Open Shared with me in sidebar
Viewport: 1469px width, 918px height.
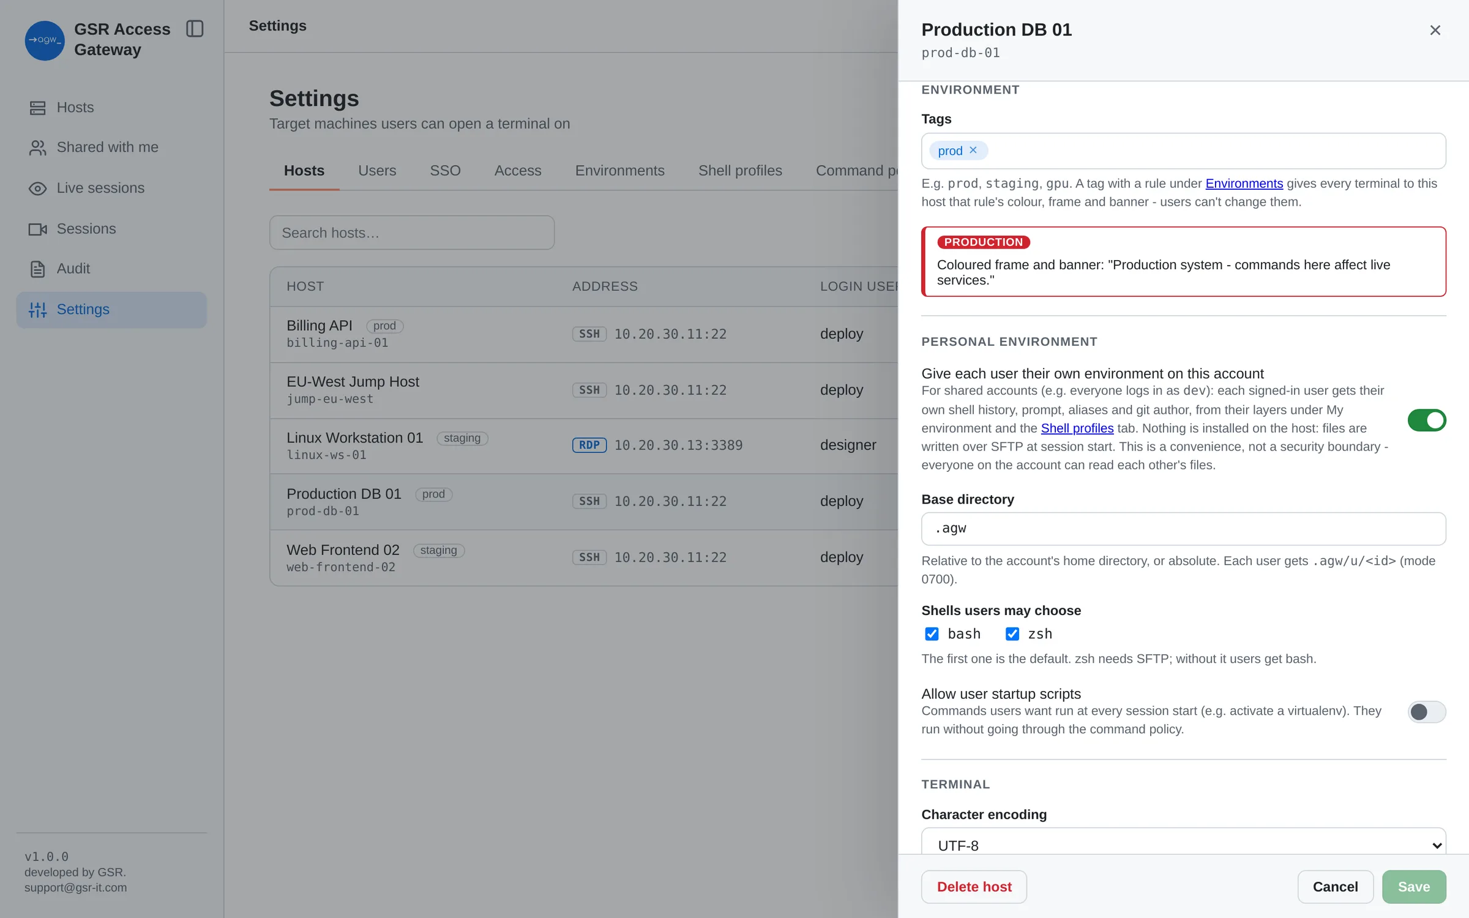click(x=111, y=147)
